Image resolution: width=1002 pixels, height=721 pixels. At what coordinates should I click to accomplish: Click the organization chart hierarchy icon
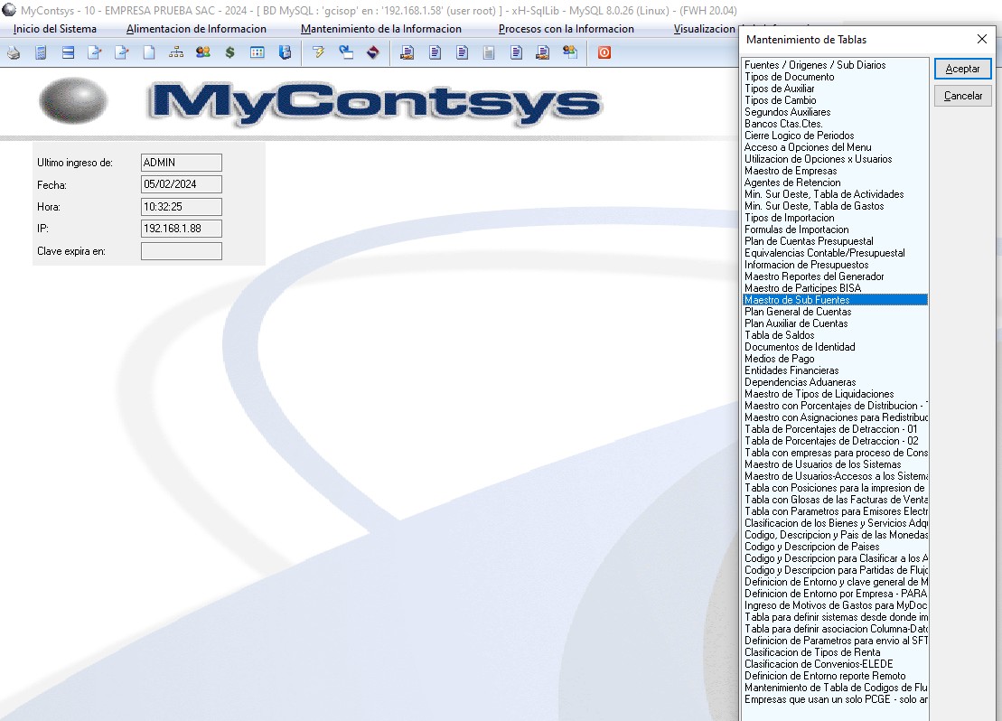(176, 52)
